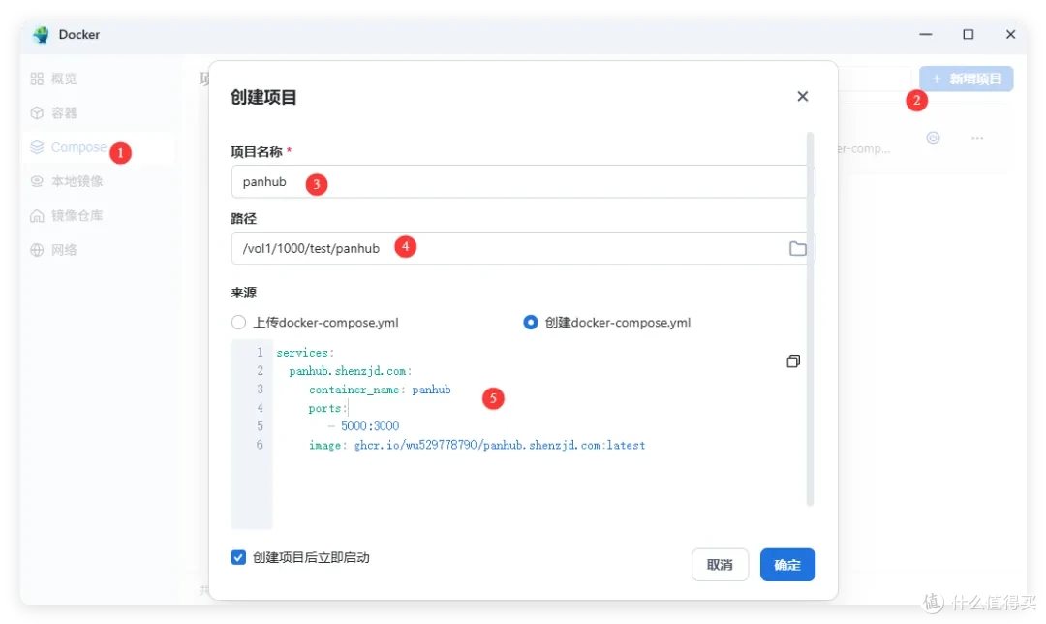Image resolution: width=1046 pixels, height=624 pixels.
Task: Maximize the Docker window
Action: [x=968, y=34]
